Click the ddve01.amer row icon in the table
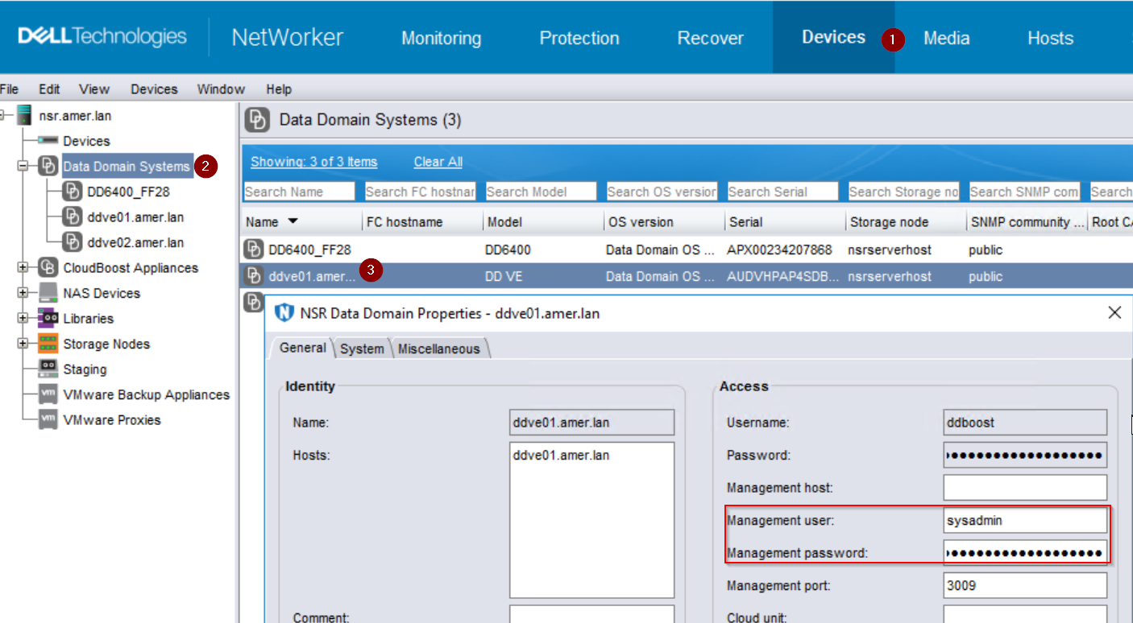The height and width of the screenshot is (623, 1133). coord(254,276)
